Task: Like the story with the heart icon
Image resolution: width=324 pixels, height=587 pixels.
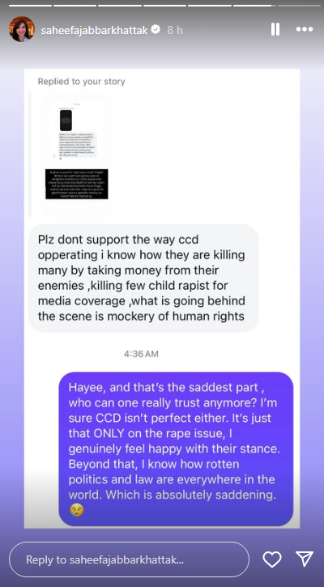Action: pos(272,559)
